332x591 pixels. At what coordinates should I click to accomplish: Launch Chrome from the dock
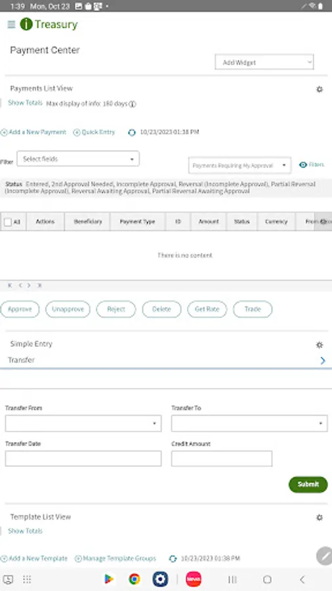point(135,579)
